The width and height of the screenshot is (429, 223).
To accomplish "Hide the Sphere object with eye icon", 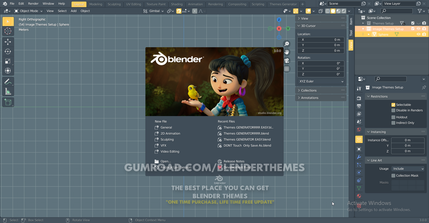I will [418, 34].
